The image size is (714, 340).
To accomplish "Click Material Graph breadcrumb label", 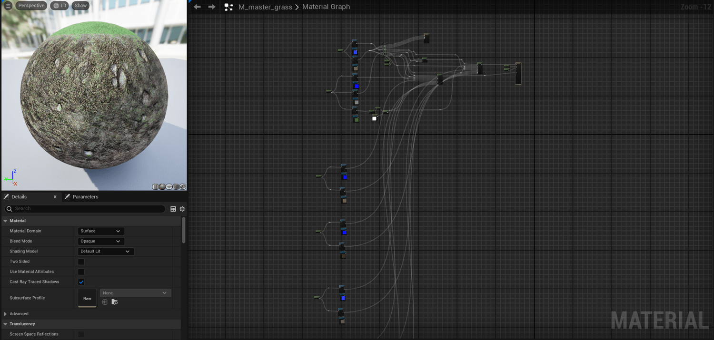I will click(x=326, y=7).
